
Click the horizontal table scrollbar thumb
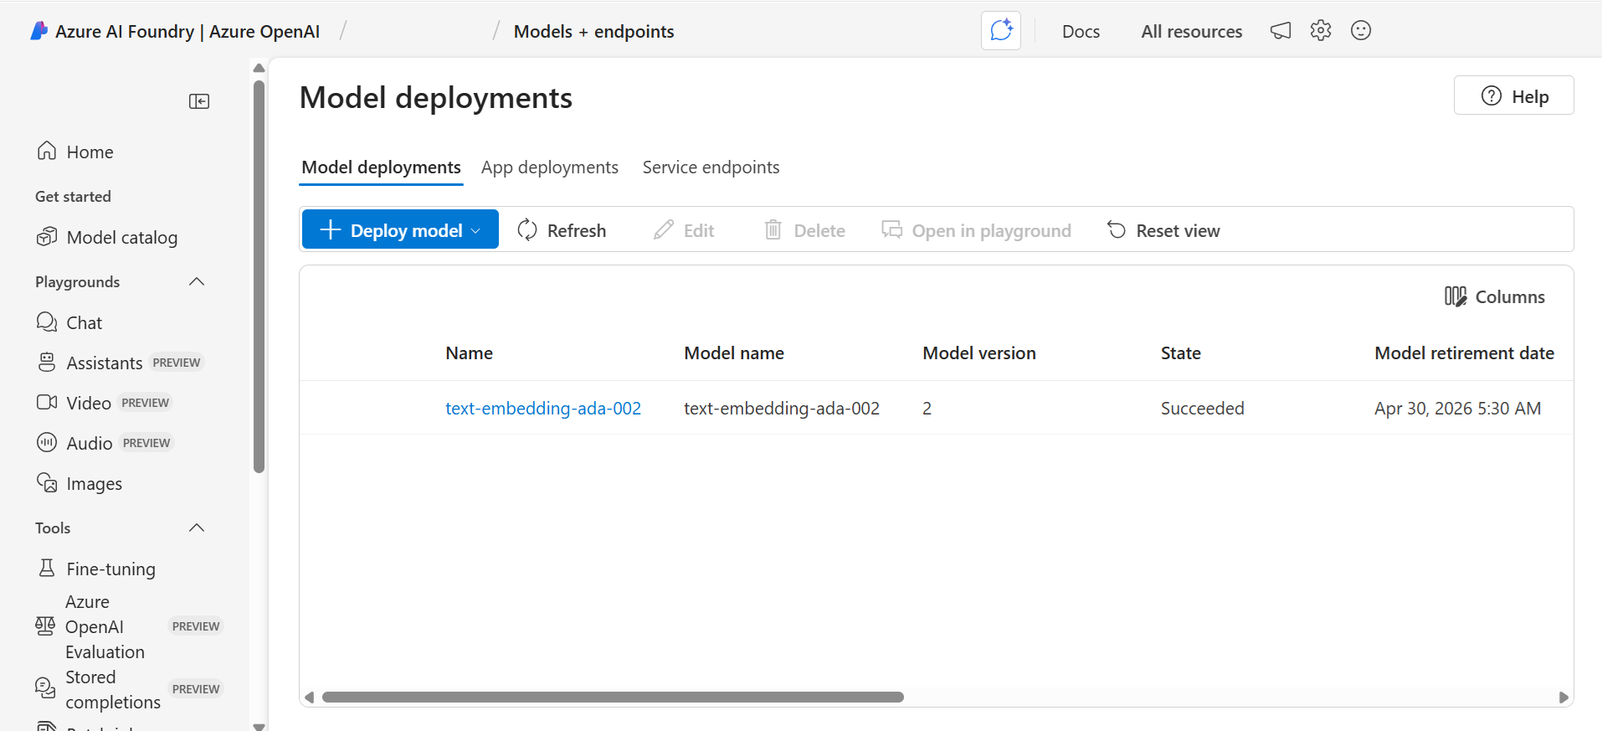[x=613, y=697]
